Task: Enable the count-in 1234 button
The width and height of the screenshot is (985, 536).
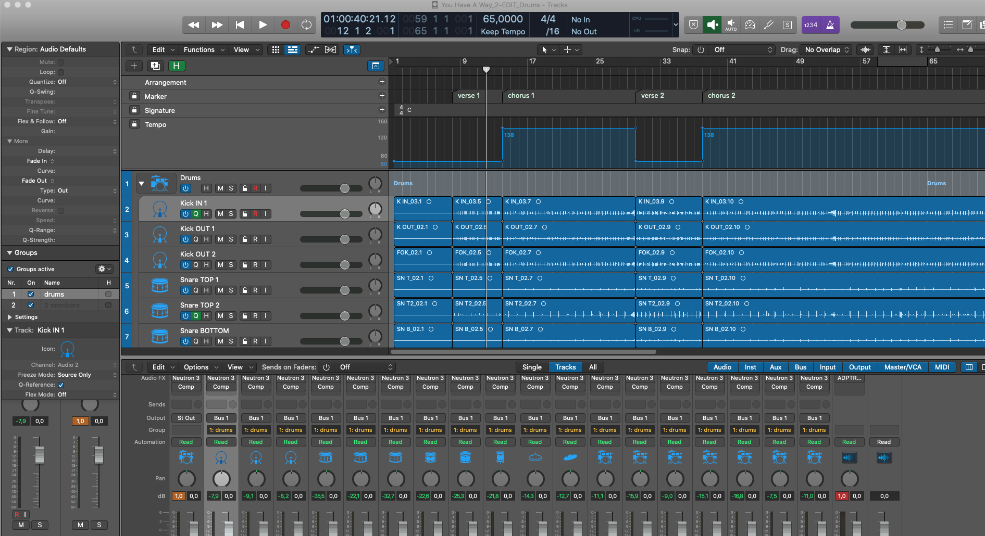Action: point(811,24)
